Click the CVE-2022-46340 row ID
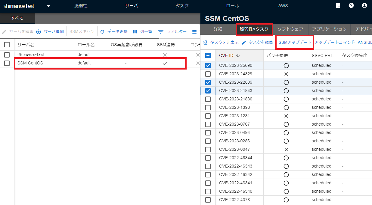 [x=236, y=191]
